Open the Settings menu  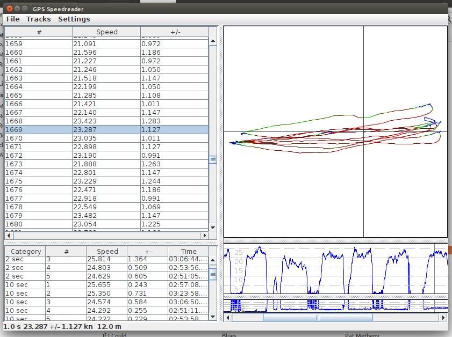tap(74, 19)
